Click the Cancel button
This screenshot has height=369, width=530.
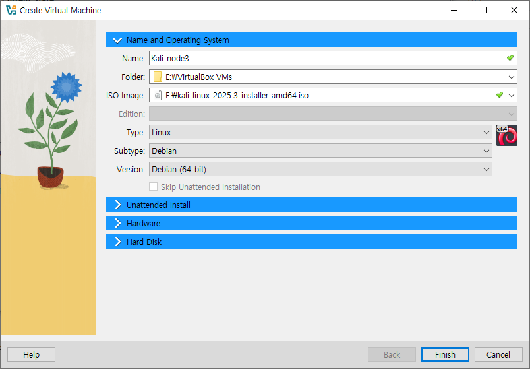click(498, 354)
